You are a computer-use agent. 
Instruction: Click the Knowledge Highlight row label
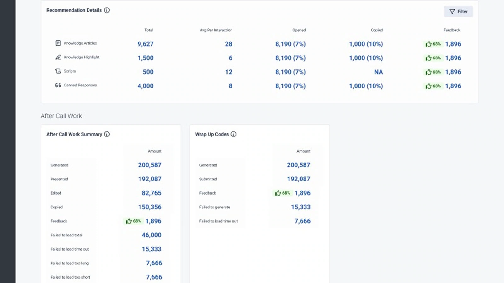[x=81, y=57]
